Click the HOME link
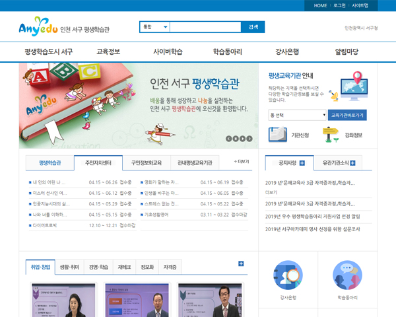The width and height of the screenshot is (396, 317). tap(320, 5)
